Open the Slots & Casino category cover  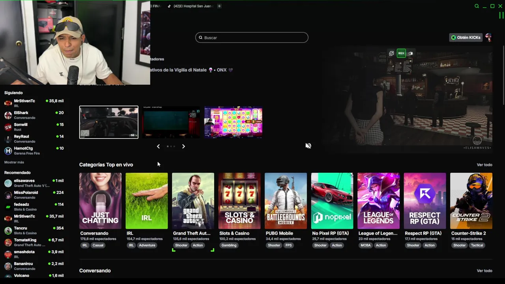239,201
